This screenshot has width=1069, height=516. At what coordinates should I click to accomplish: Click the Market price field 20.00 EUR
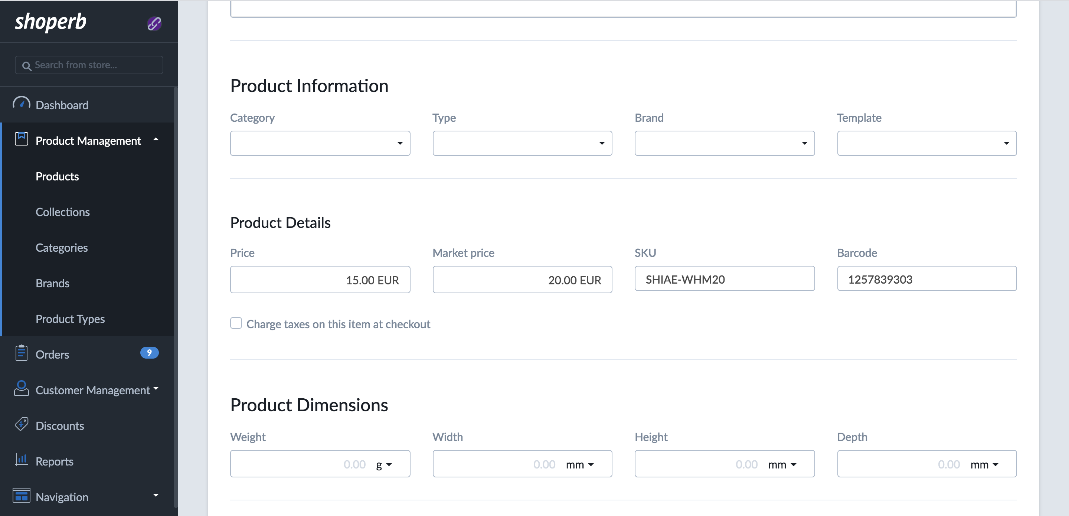(x=522, y=280)
